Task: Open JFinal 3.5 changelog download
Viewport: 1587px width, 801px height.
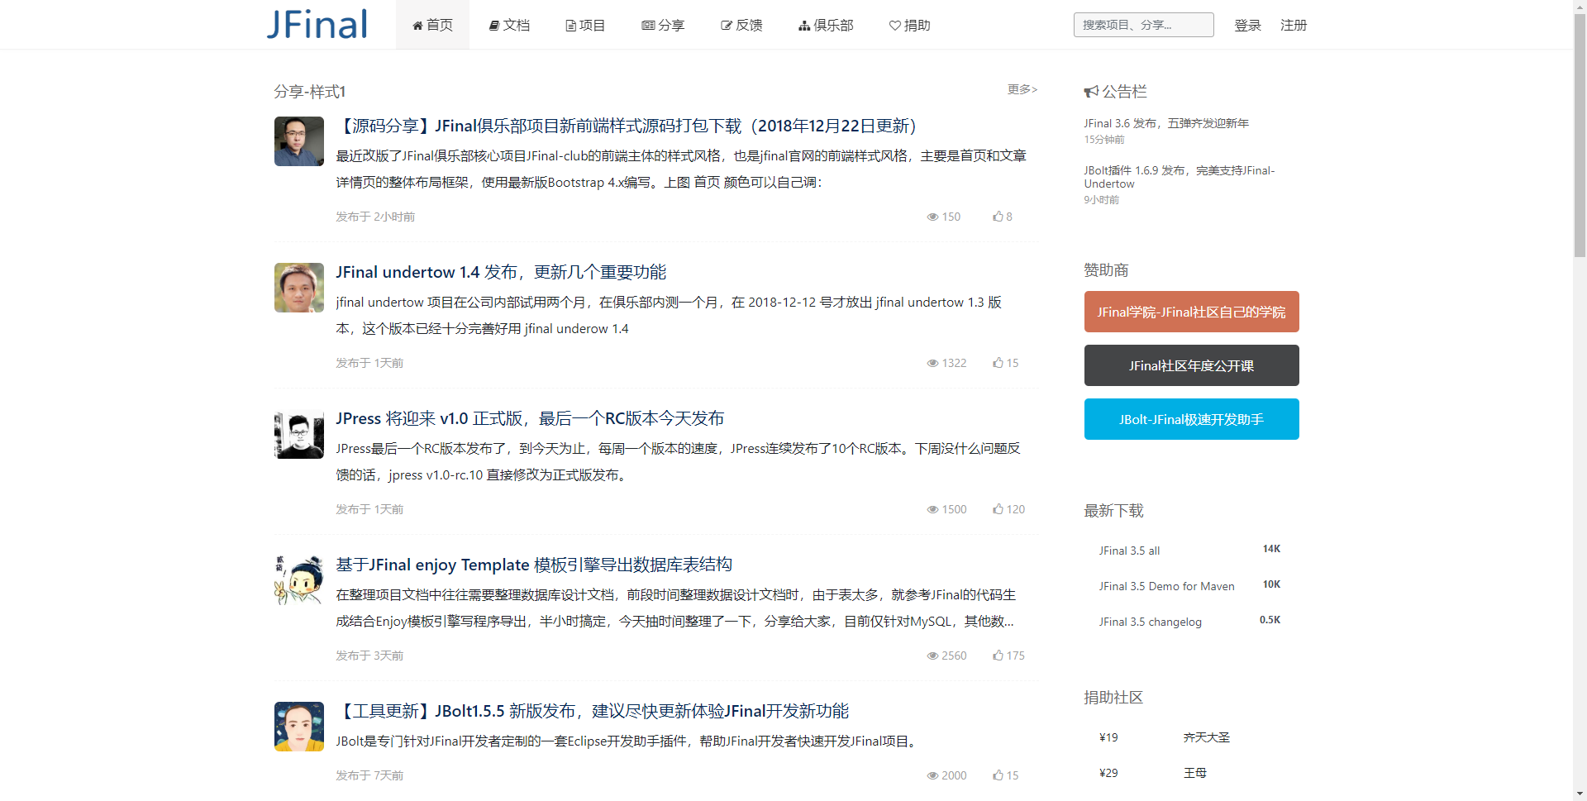Action: (x=1150, y=622)
